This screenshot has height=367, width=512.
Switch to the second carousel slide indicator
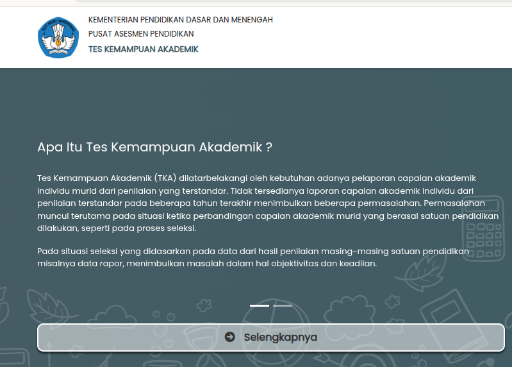point(283,305)
